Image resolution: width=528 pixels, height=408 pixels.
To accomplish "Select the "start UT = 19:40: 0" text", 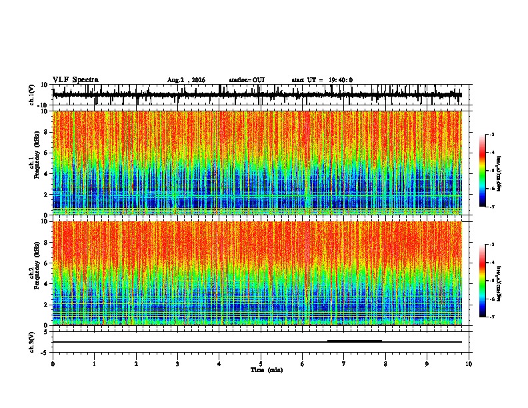I will [322, 80].
